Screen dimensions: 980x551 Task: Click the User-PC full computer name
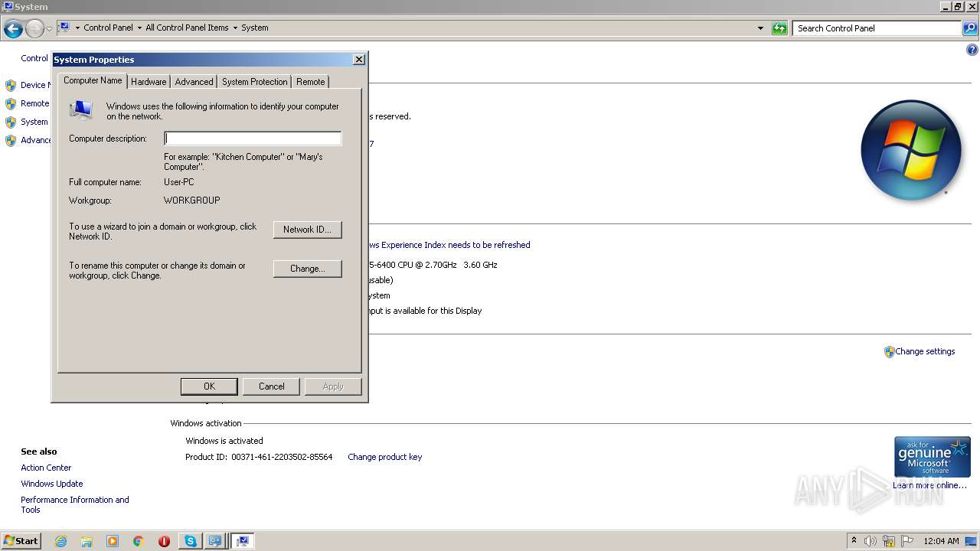pyautogui.click(x=179, y=182)
